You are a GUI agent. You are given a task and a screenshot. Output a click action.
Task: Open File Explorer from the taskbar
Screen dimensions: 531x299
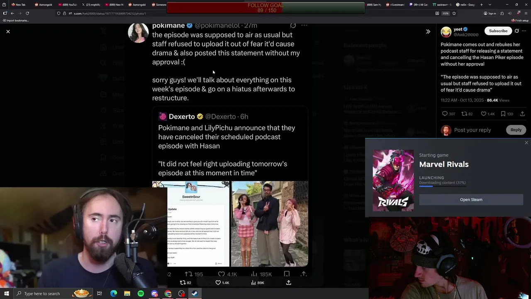127,294
